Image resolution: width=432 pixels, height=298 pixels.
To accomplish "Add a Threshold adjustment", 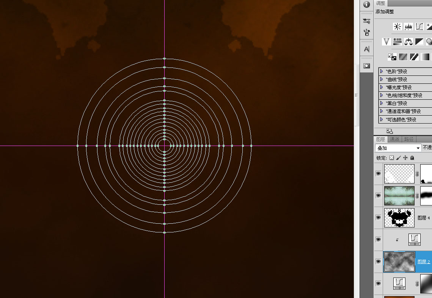I will 414,57.
